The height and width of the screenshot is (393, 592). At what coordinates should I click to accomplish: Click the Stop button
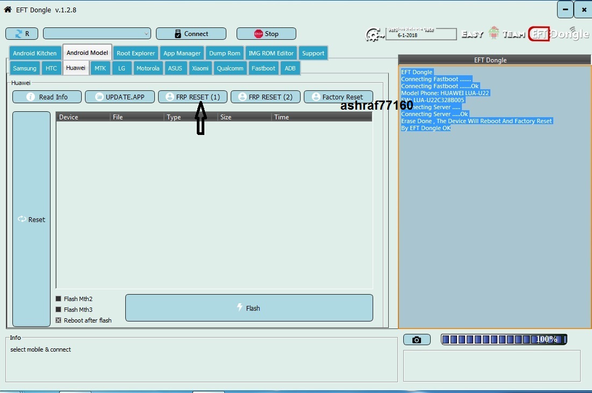(266, 33)
